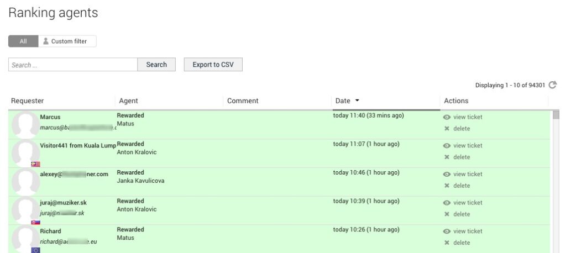Click the eye icon in Marcus's row
The width and height of the screenshot is (566, 253).
click(447, 117)
